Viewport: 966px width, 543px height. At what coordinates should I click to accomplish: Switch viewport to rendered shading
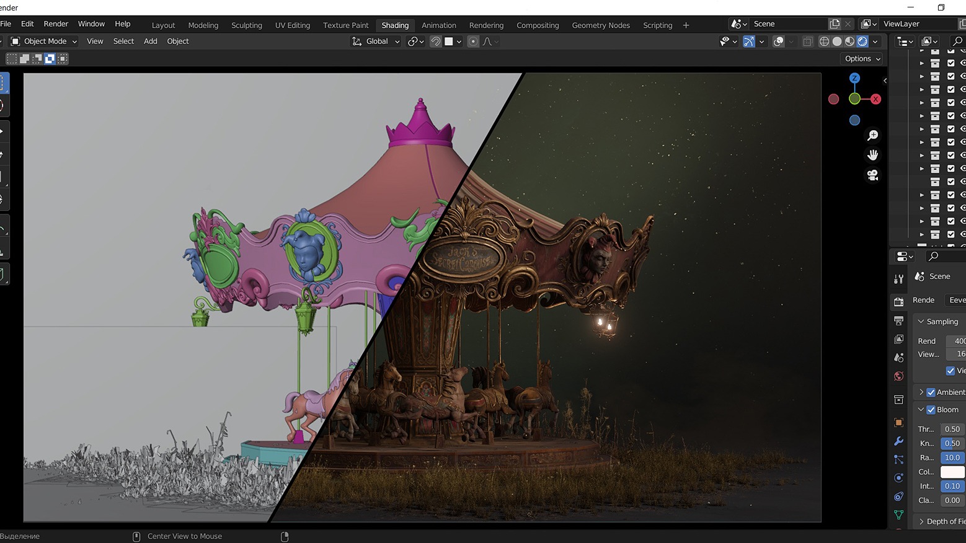[x=862, y=42]
